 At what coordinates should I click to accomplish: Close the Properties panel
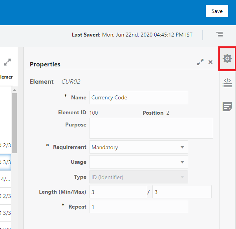(210, 62)
